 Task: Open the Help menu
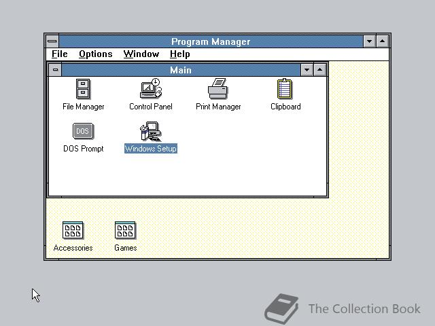point(180,54)
